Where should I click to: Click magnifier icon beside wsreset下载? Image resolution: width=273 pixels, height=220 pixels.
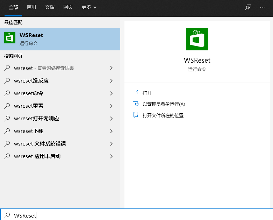click(7, 131)
